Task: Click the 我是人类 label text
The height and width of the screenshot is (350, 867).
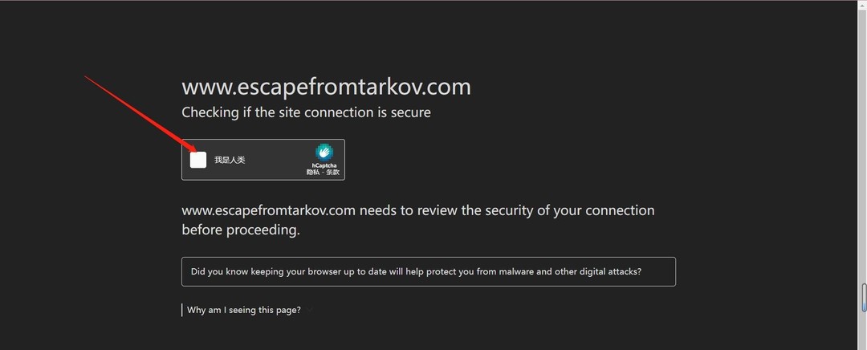Action: pos(230,160)
